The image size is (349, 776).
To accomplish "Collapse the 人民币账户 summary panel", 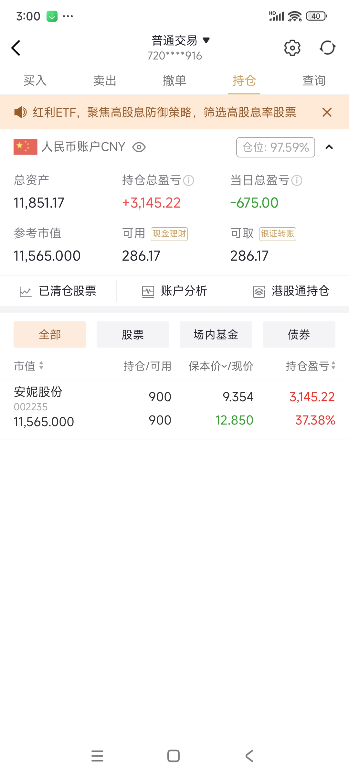I will click(329, 147).
